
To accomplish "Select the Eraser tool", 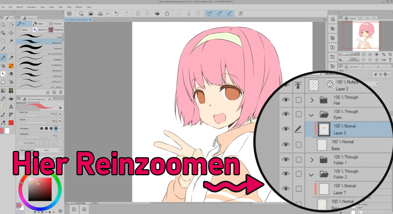I will click(x=11, y=74).
